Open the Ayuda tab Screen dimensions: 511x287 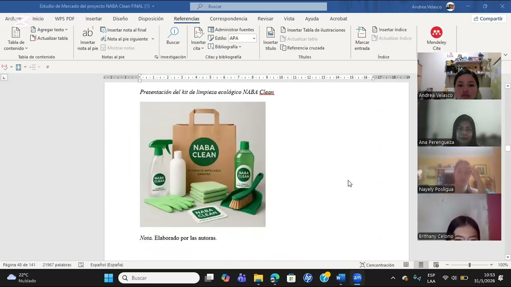click(312, 19)
